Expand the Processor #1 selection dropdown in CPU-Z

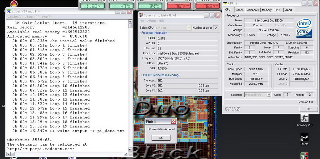point(269,95)
